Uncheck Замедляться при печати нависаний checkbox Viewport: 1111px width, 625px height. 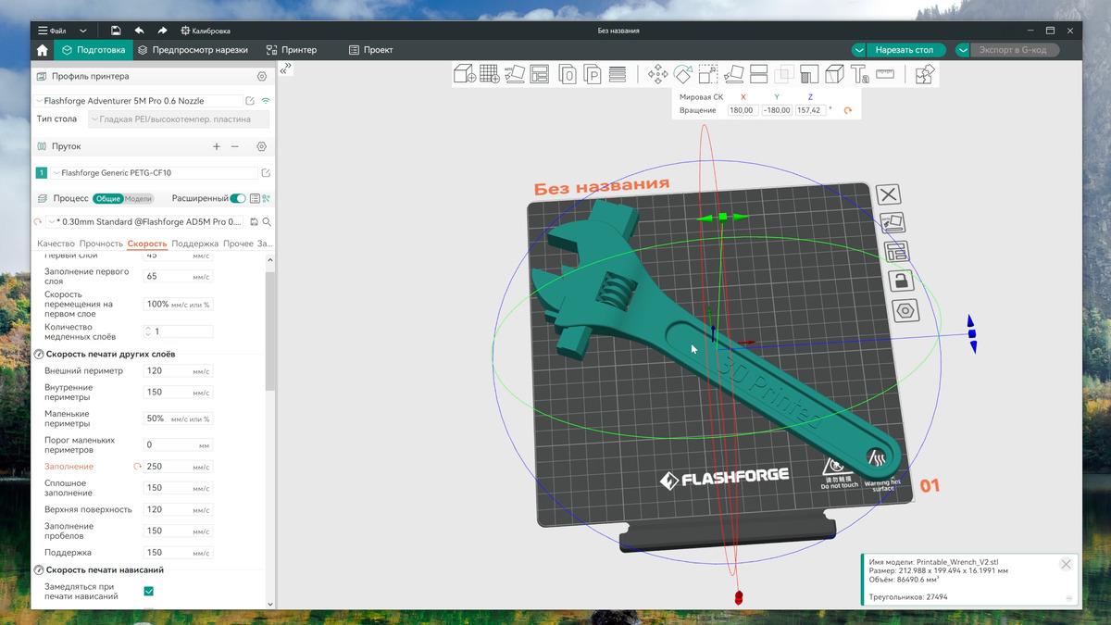pos(149,591)
